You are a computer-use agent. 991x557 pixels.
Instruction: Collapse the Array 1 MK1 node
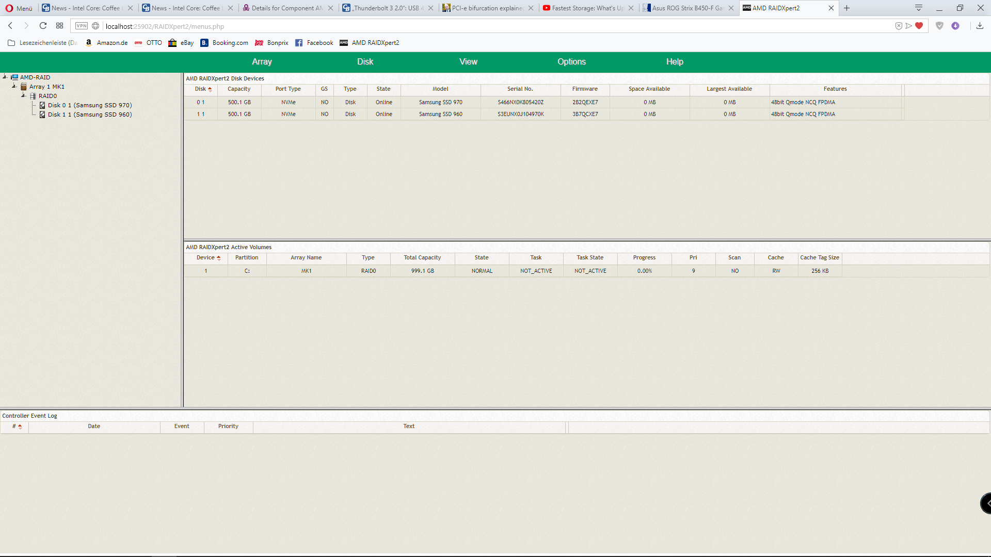coord(14,86)
